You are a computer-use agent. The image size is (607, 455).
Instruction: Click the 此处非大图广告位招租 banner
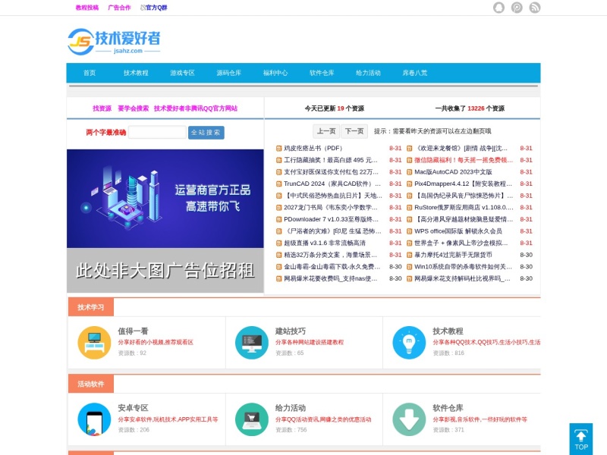(x=165, y=271)
